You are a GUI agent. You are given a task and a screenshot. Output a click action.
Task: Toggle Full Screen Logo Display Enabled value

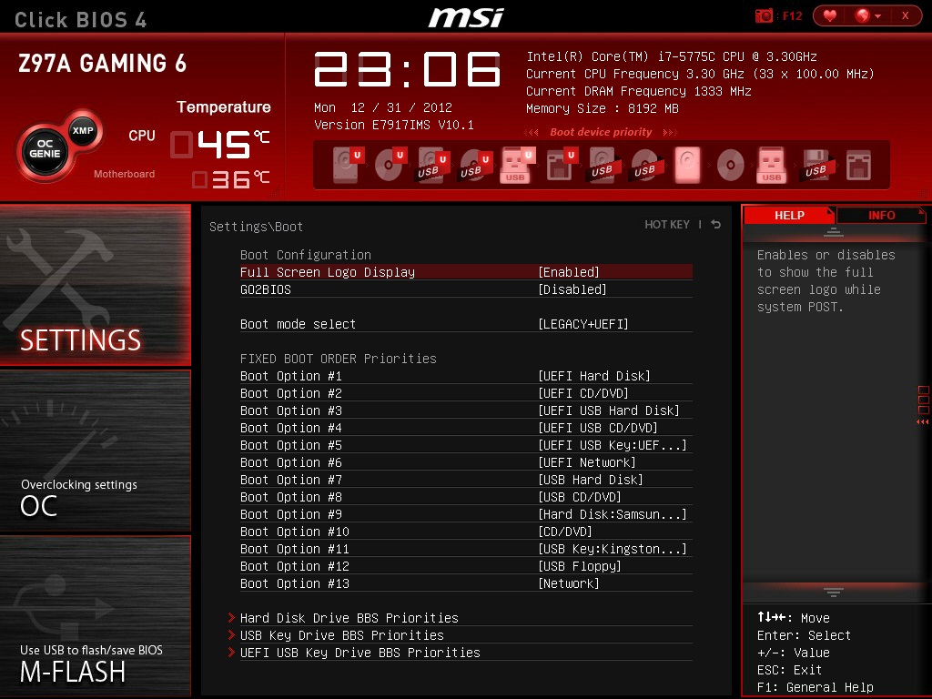(569, 272)
